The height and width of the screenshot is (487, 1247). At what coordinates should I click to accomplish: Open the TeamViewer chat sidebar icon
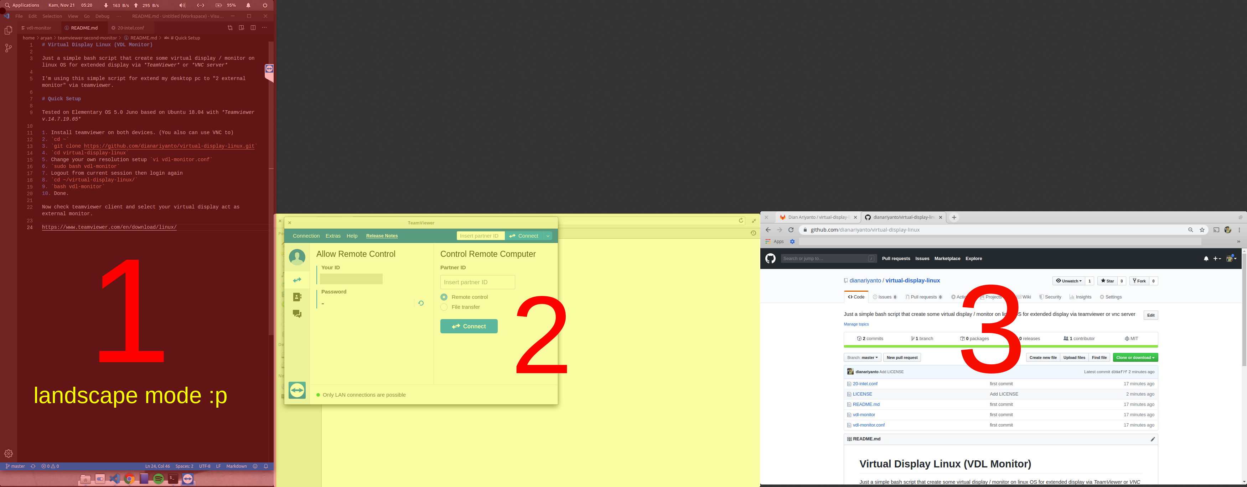click(297, 313)
